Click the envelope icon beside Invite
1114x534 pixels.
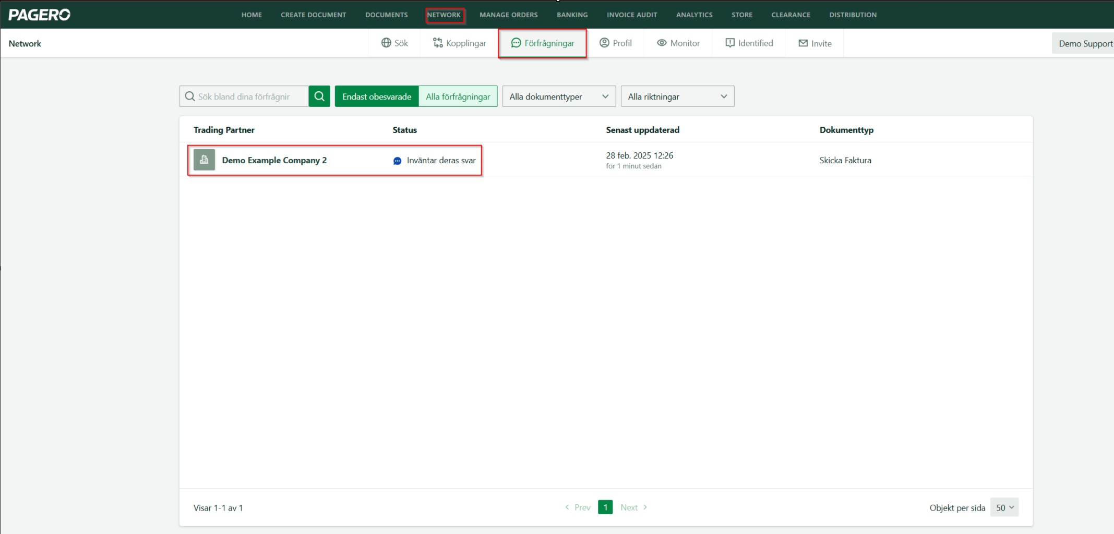(x=803, y=43)
